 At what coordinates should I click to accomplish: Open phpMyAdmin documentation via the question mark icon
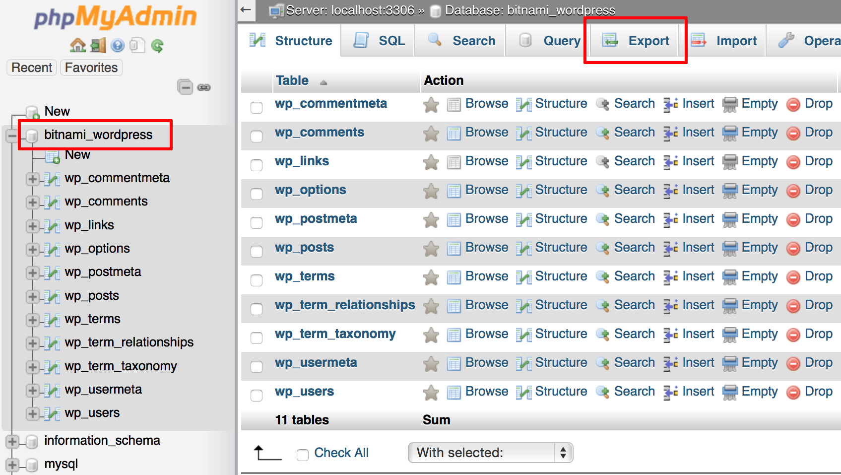pyautogui.click(x=118, y=45)
